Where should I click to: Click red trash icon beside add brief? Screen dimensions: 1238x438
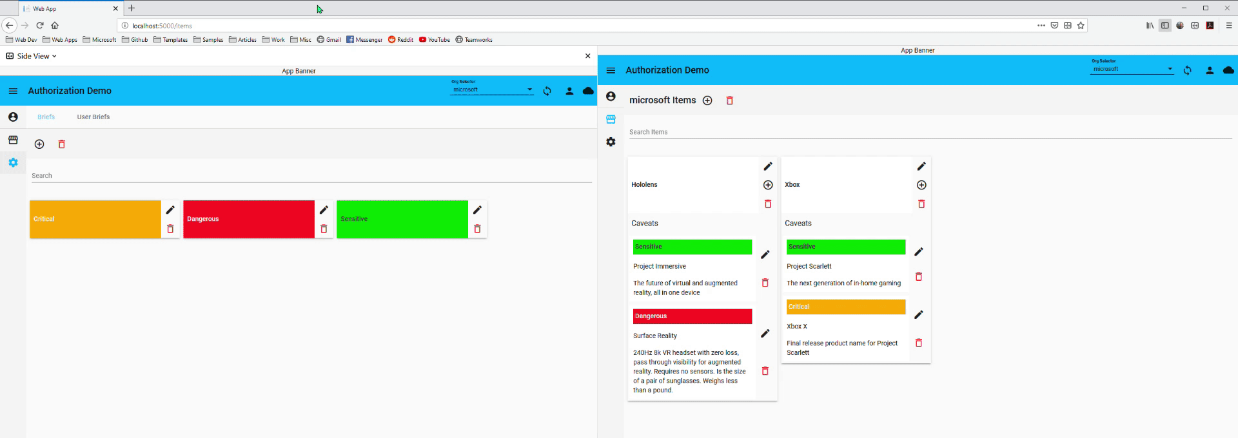point(62,144)
